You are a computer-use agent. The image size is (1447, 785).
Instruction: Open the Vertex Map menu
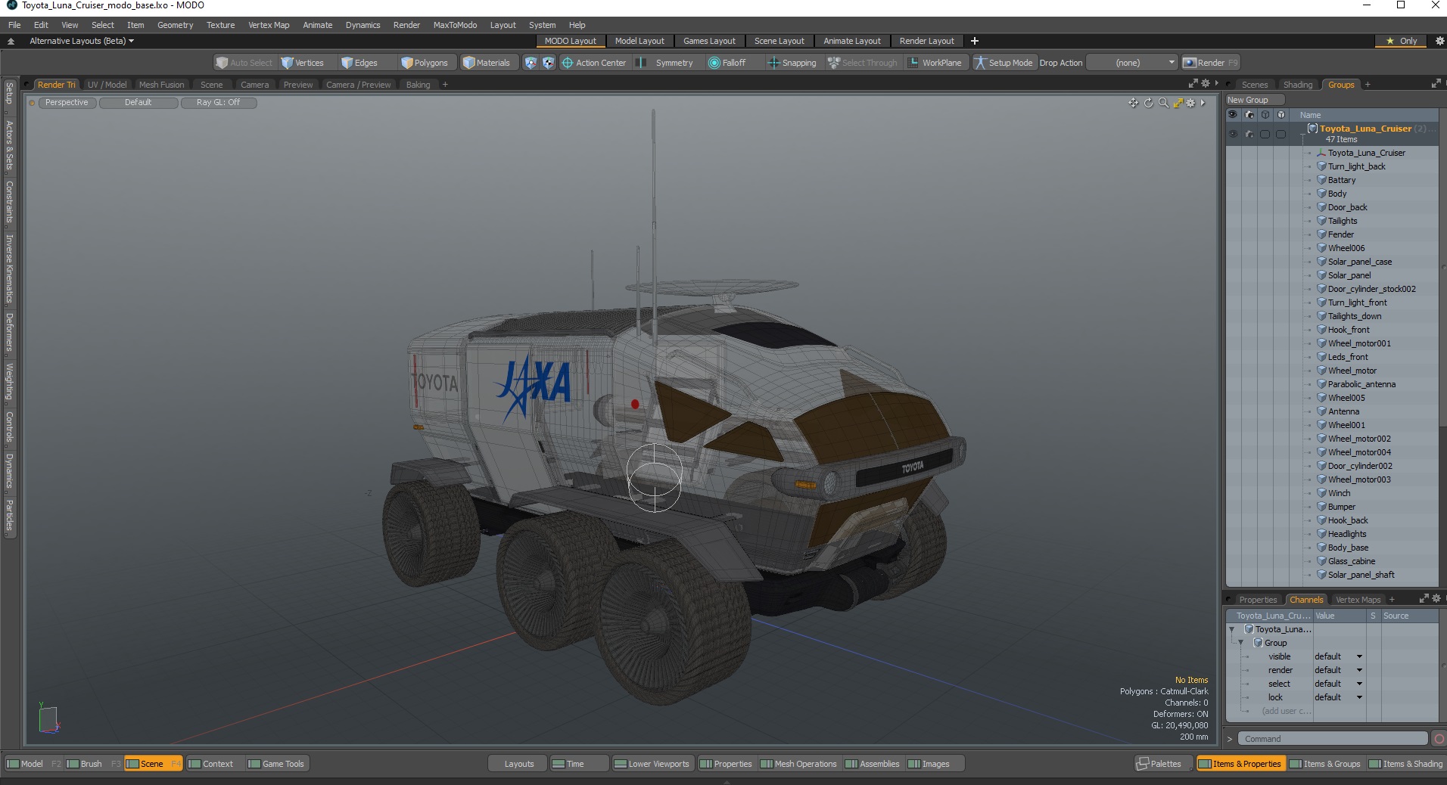pos(269,25)
